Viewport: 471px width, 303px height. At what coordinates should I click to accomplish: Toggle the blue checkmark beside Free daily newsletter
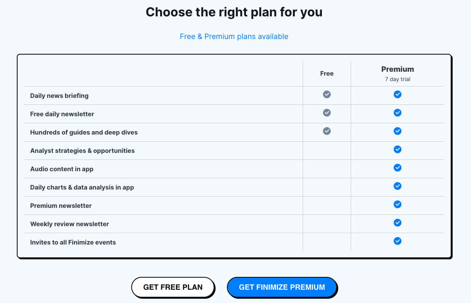pyautogui.click(x=397, y=113)
